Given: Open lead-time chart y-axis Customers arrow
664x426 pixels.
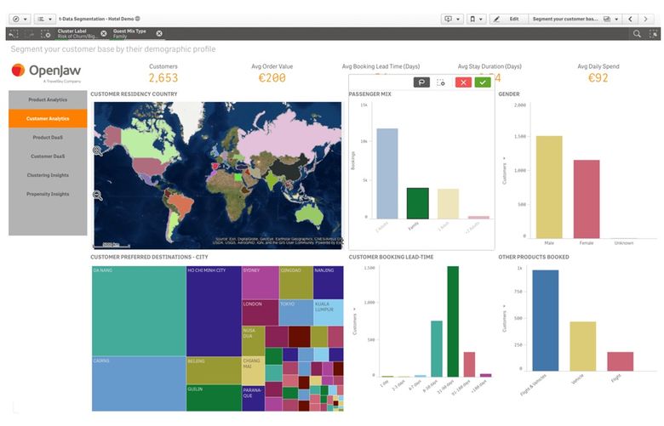Looking at the screenshot, I should [x=354, y=310].
